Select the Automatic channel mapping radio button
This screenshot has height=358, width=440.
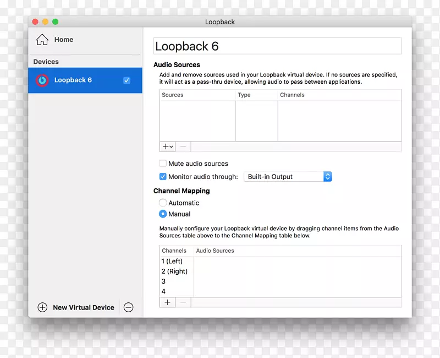click(x=163, y=203)
